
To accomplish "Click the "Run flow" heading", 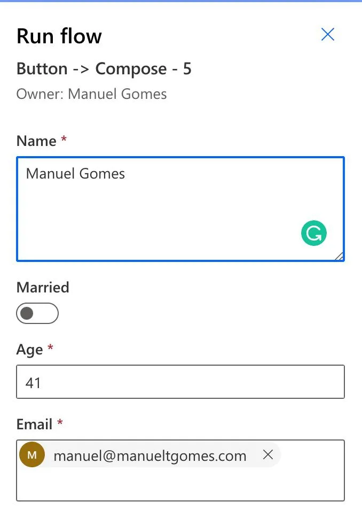I will click(59, 36).
